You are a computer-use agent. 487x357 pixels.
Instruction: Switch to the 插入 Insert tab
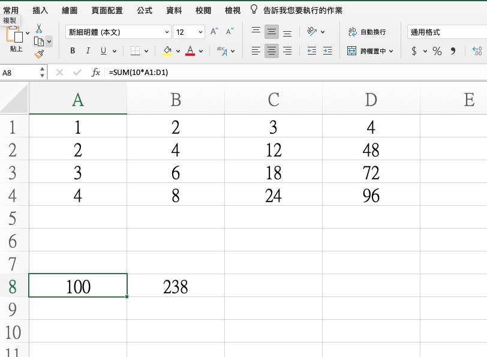click(x=40, y=10)
